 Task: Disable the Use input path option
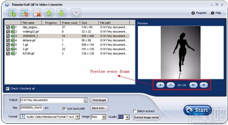64,109
